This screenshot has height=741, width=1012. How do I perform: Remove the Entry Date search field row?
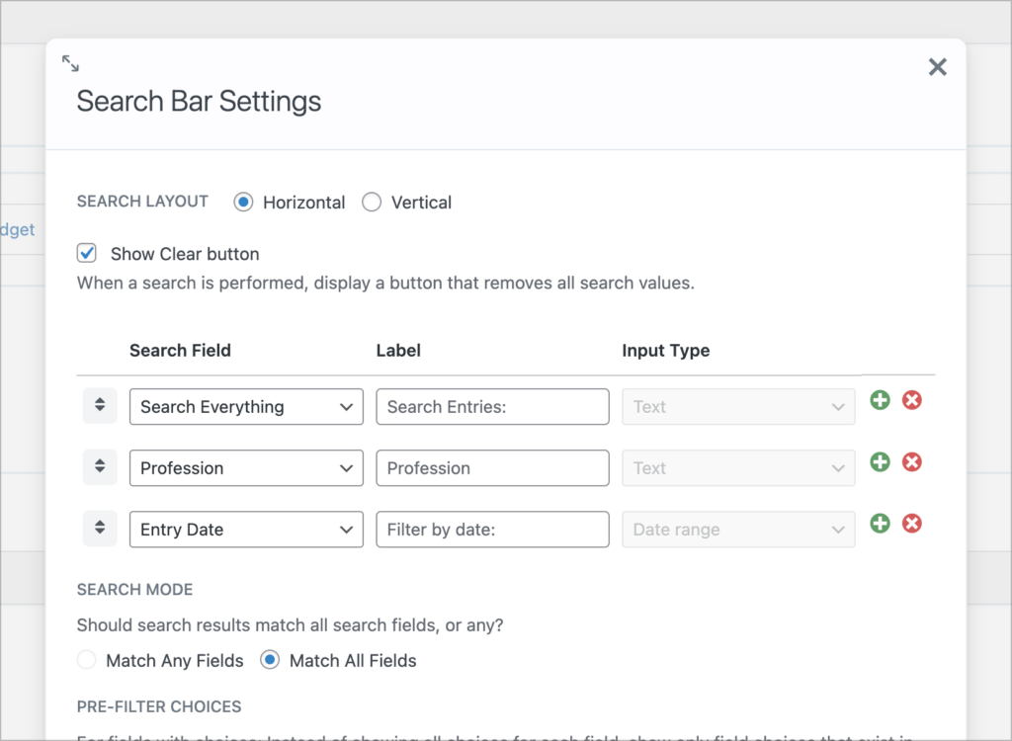click(x=911, y=524)
